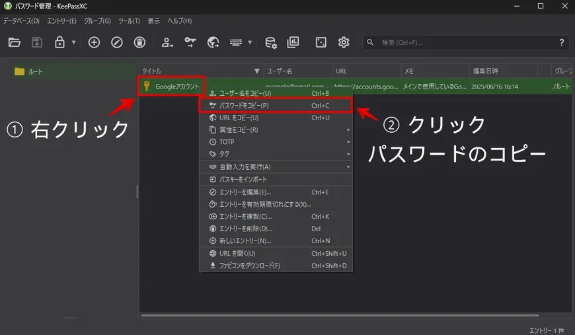Open database settings icon
This screenshot has width=575, height=335.
[x=270, y=42]
